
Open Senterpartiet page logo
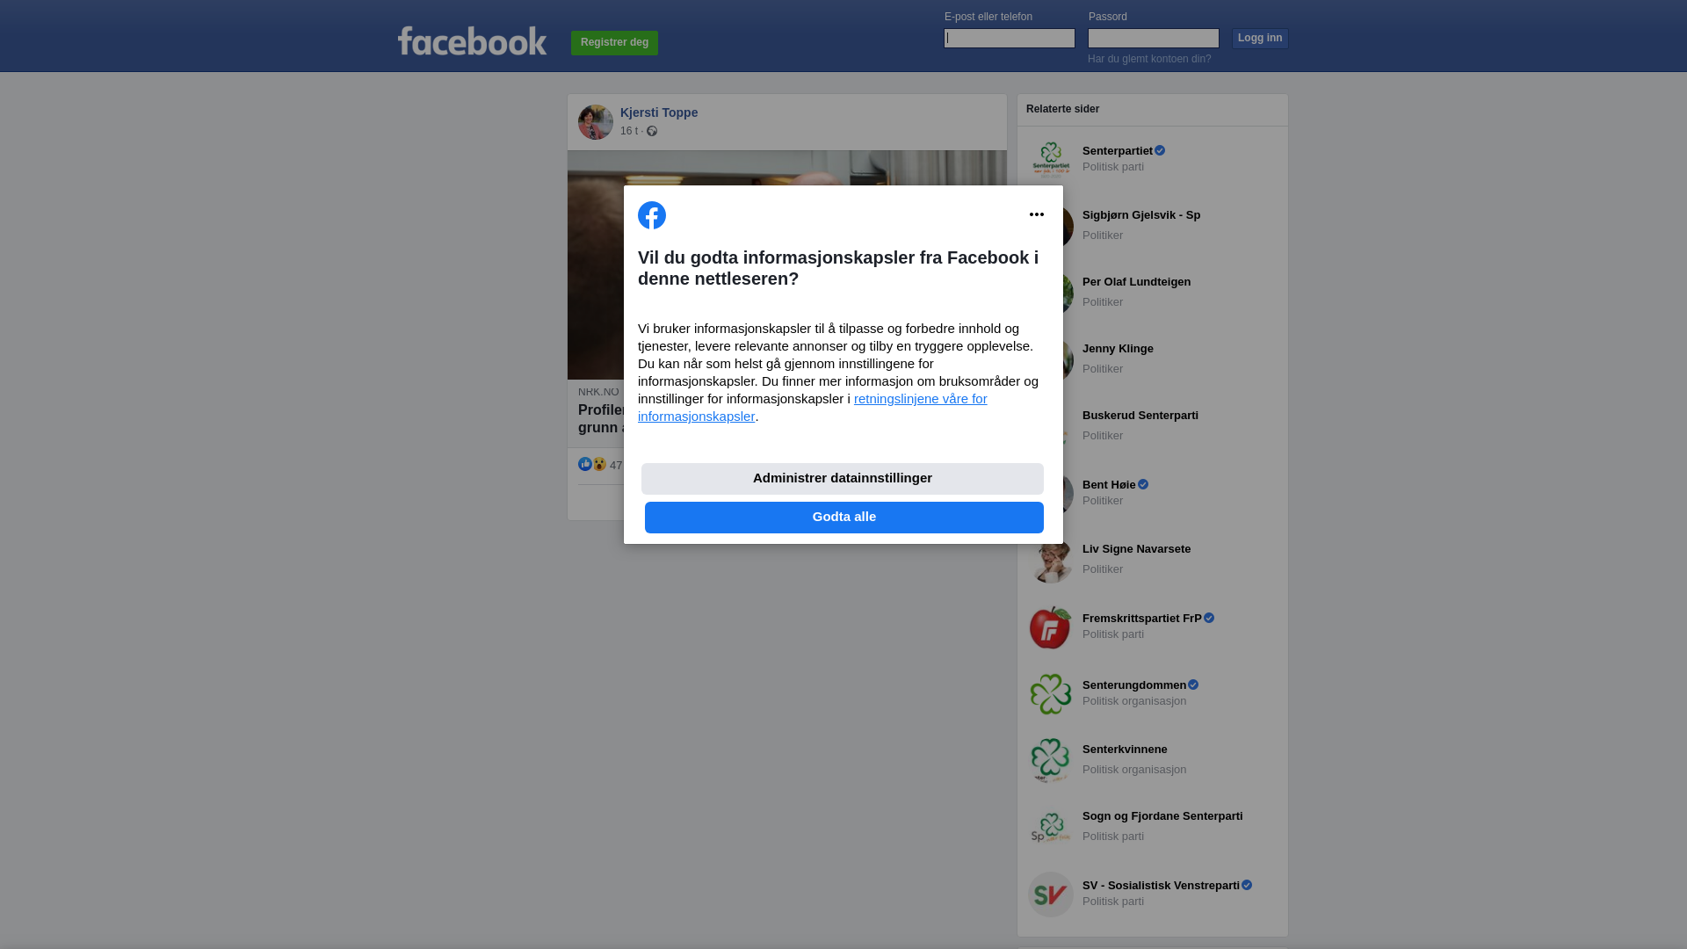1051,160
